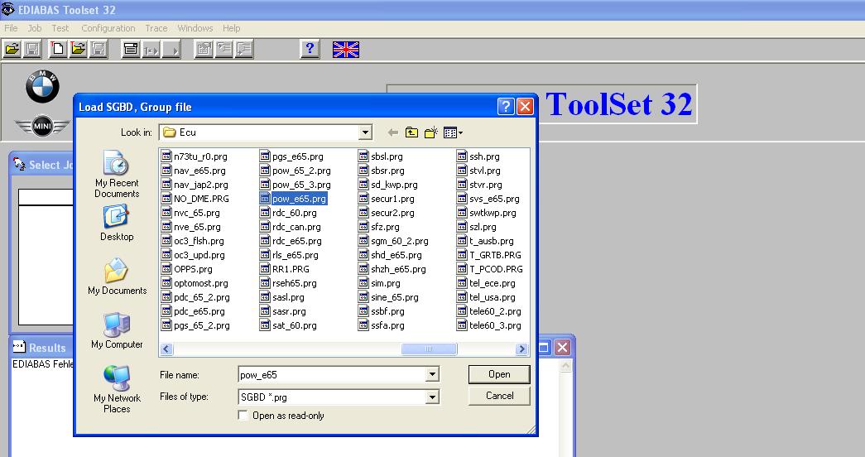The image size is (865, 457).
Task: Open the Windows menu
Action: click(x=195, y=28)
